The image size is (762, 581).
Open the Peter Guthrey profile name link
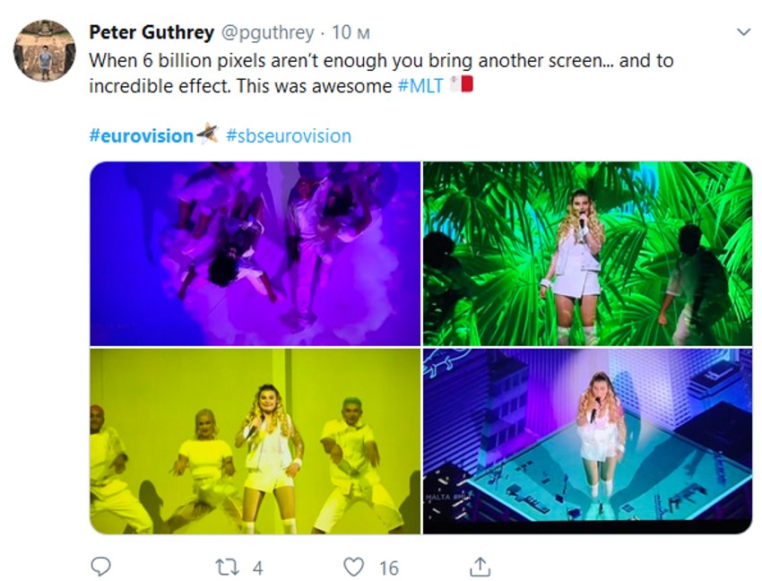[x=152, y=32]
